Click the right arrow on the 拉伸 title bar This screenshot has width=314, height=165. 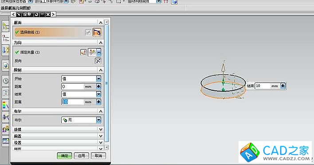(x=53, y=15)
